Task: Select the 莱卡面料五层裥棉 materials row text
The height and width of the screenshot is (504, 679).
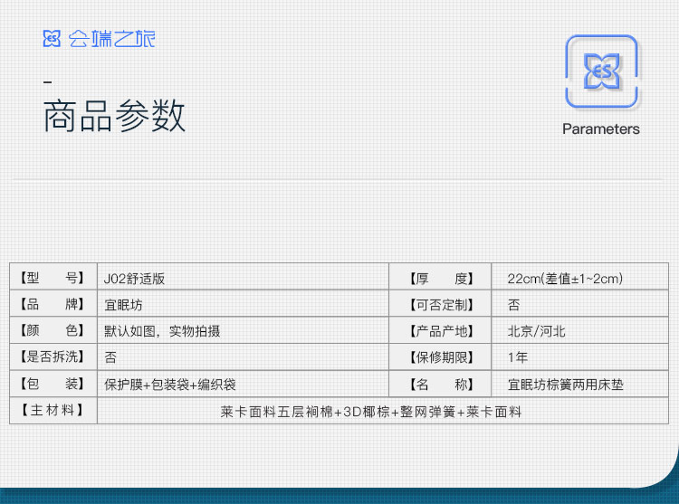Action: [x=370, y=412]
